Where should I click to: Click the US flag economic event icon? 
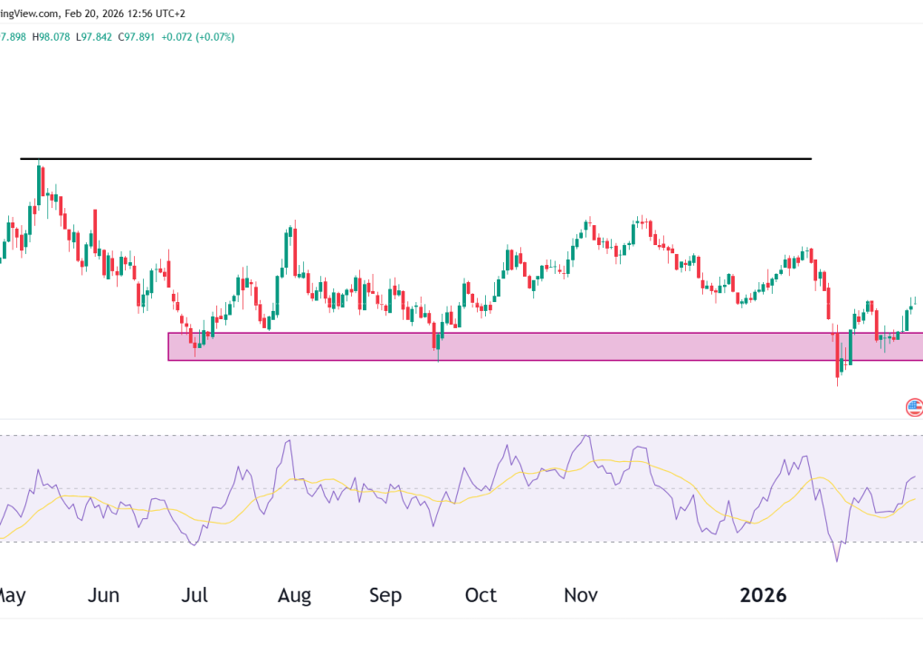tap(914, 407)
